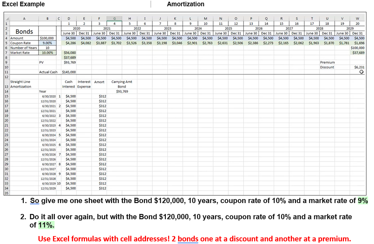Click the Excel Example heading

(23, 4)
